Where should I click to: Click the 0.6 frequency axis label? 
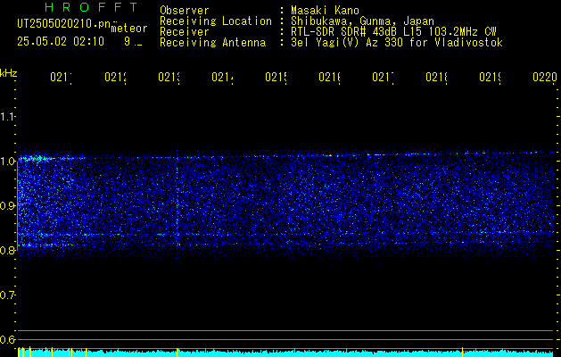[x=8, y=339]
